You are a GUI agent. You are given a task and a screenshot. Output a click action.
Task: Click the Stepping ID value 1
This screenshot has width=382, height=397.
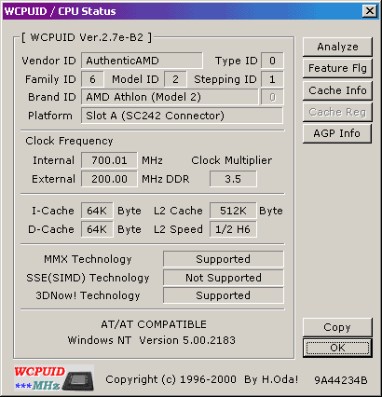(x=272, y=79)
